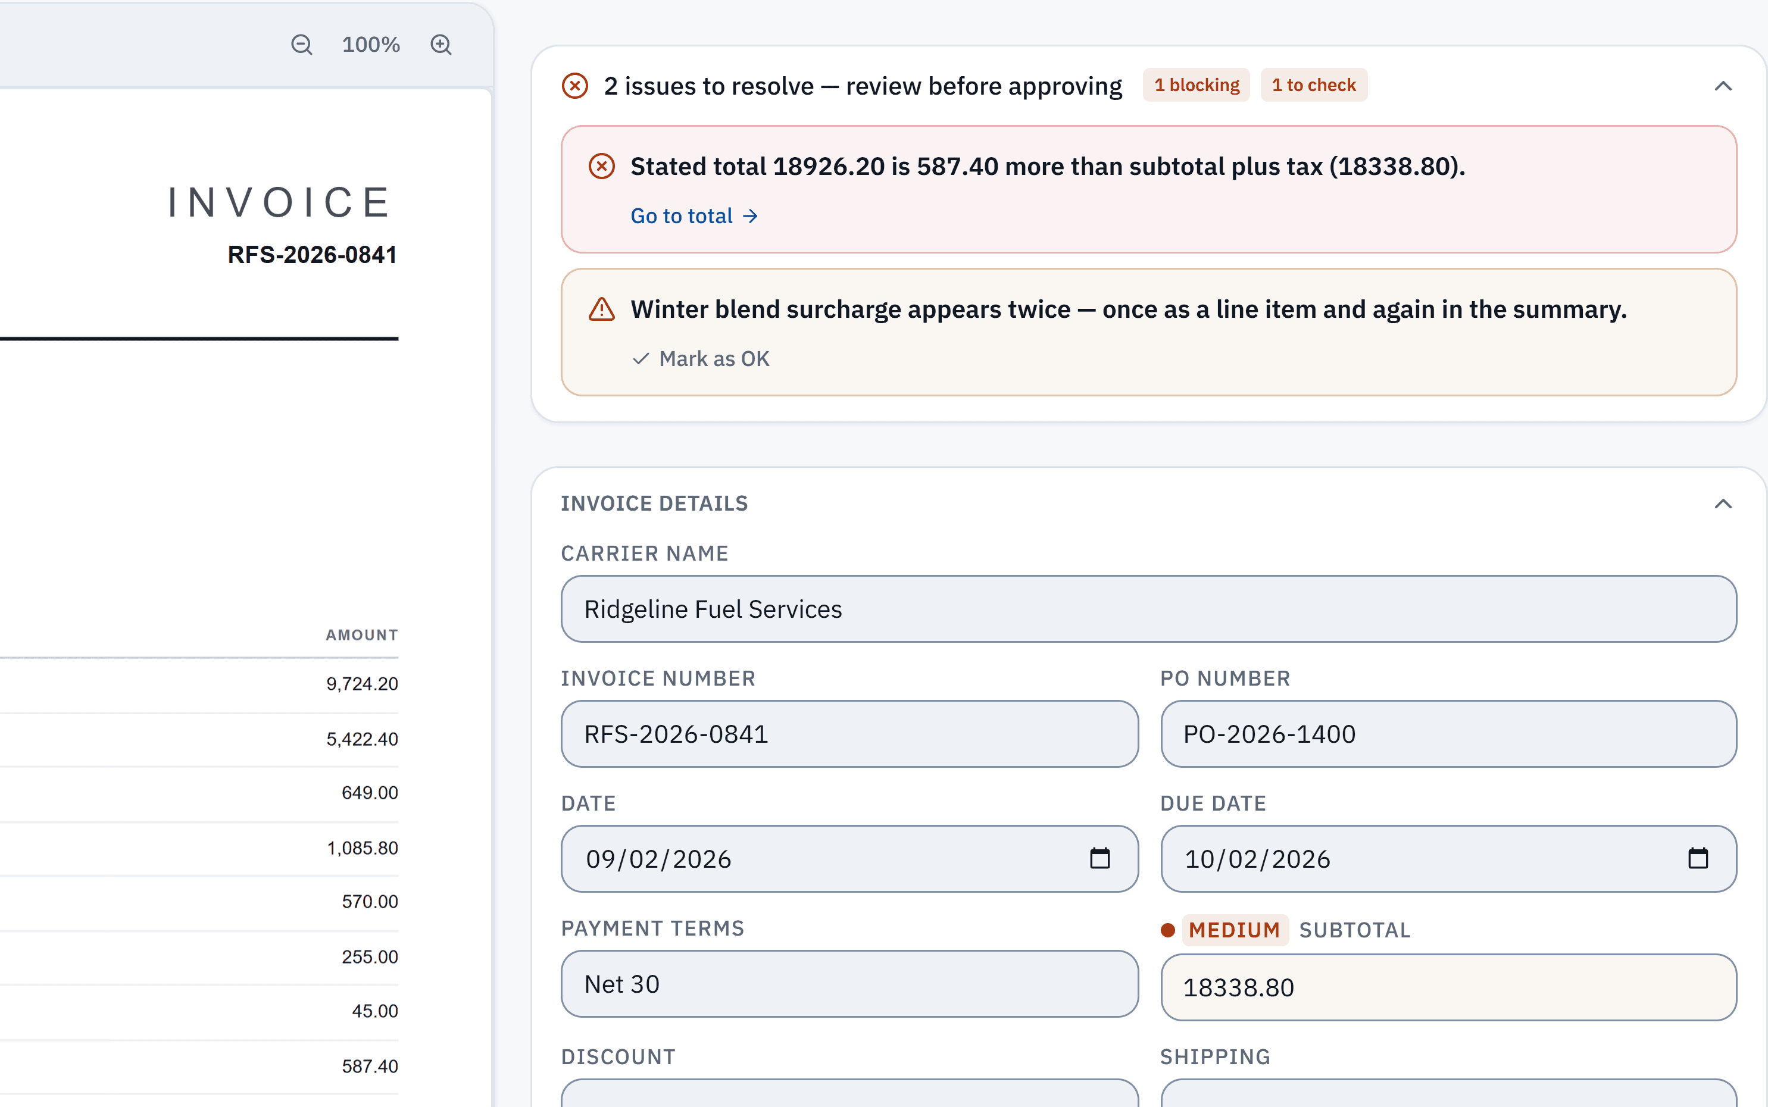Click the 587.40 amount in the invoice
Screen dimensions: 1768x1107
(x=370, y=1066)
